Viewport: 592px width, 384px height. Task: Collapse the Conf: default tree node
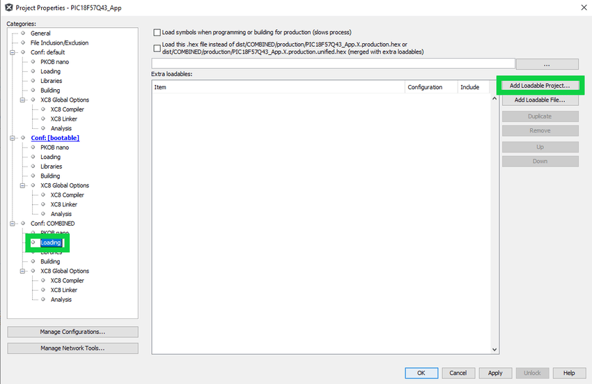[13, 52]
